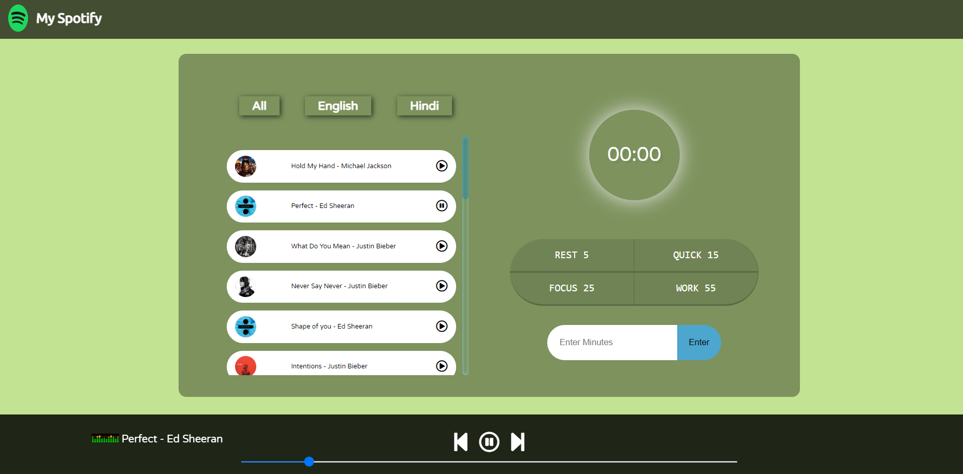Viewport: 963px width, 474px height.
Task: Skip to next track in bottom player
Action: click(518, 442)
